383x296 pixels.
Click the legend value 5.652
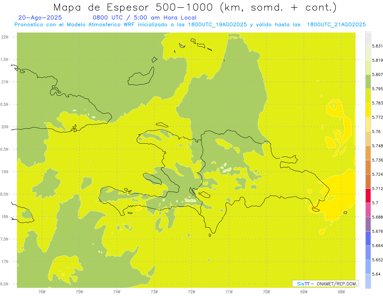[x=377, y=260]
